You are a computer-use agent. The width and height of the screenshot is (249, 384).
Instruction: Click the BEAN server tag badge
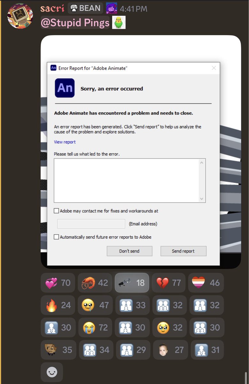tap(85, 8)
